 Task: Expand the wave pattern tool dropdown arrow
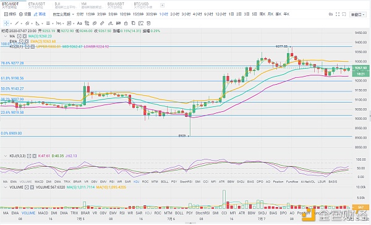[63, 23]
